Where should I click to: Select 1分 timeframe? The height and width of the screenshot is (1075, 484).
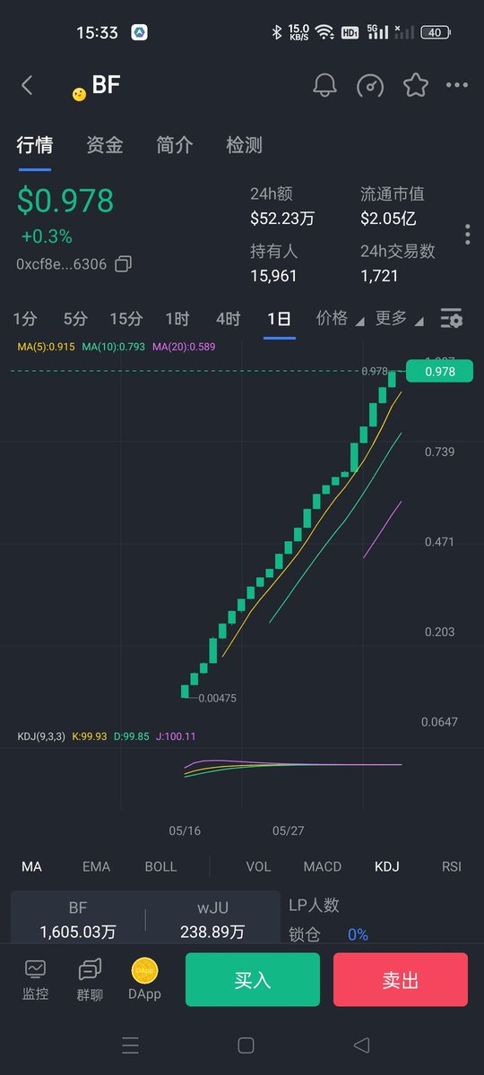(x=25, y=318)
